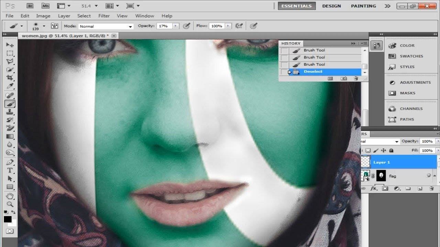Show more workspaces with double chevron

(387, 6)
